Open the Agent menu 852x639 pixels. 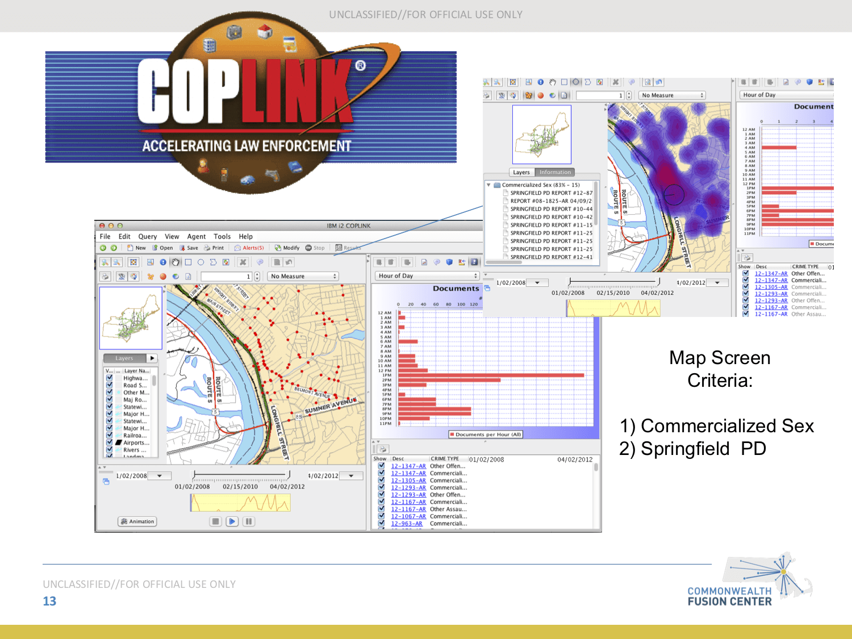click(x=197, y=236)
